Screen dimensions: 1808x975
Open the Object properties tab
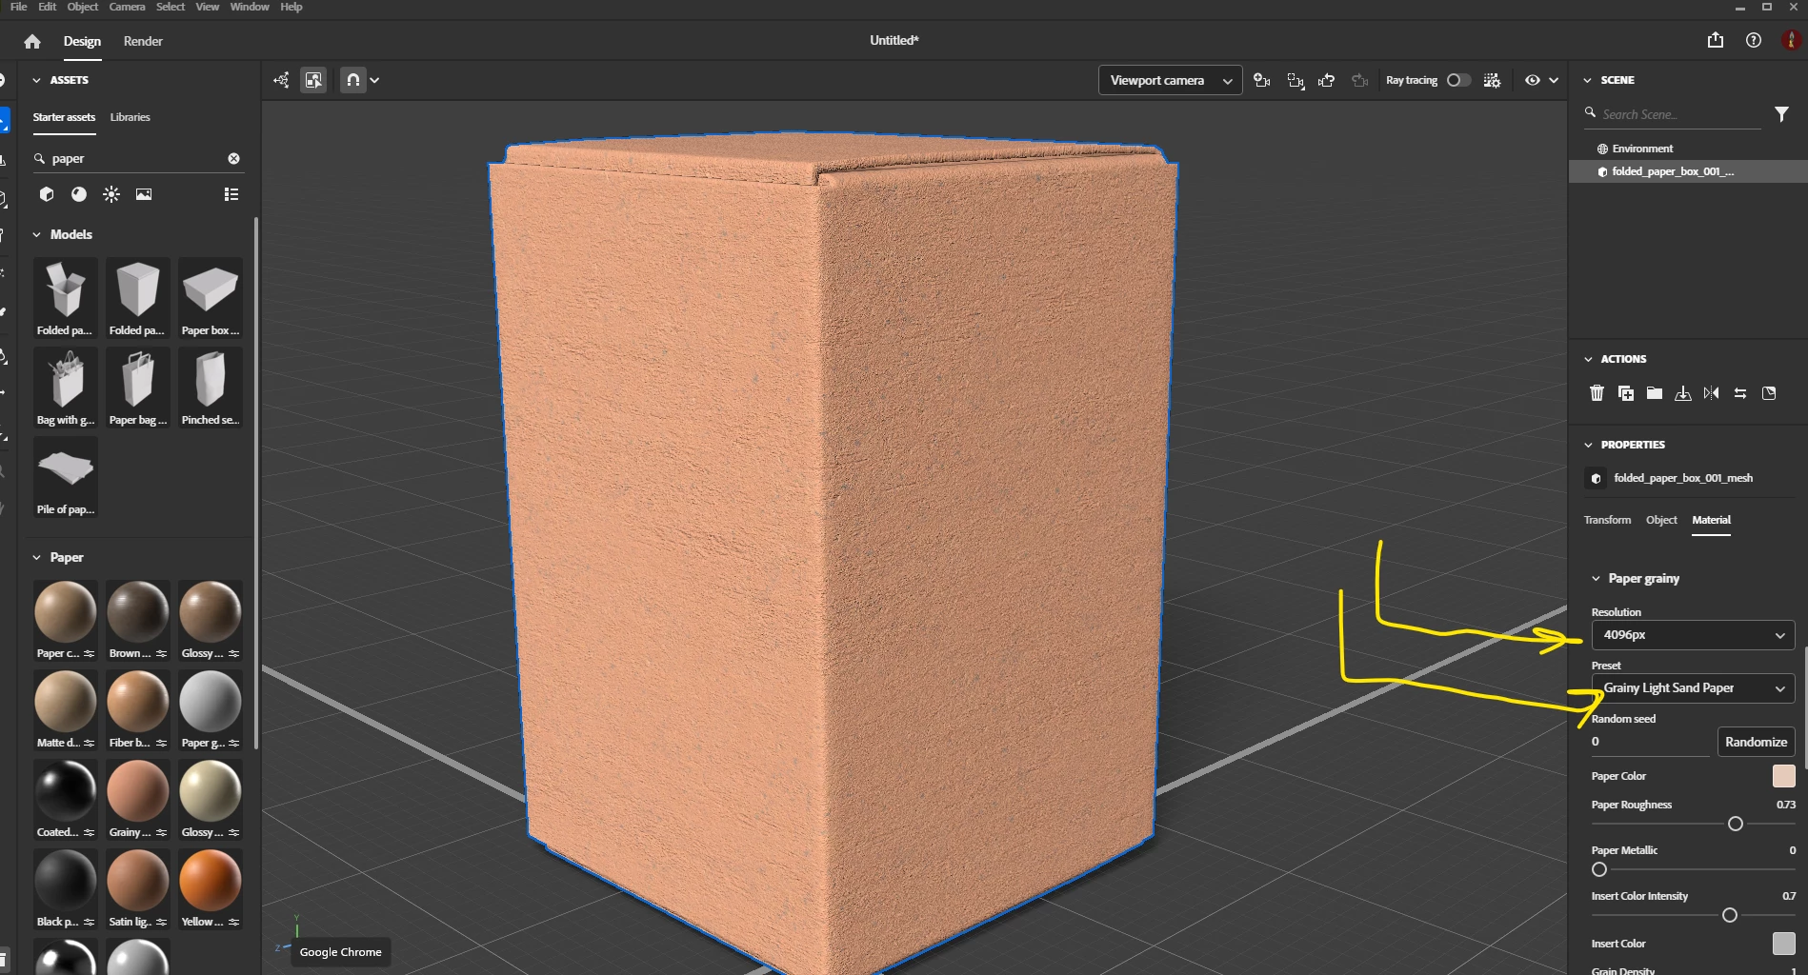[1661, 520]
